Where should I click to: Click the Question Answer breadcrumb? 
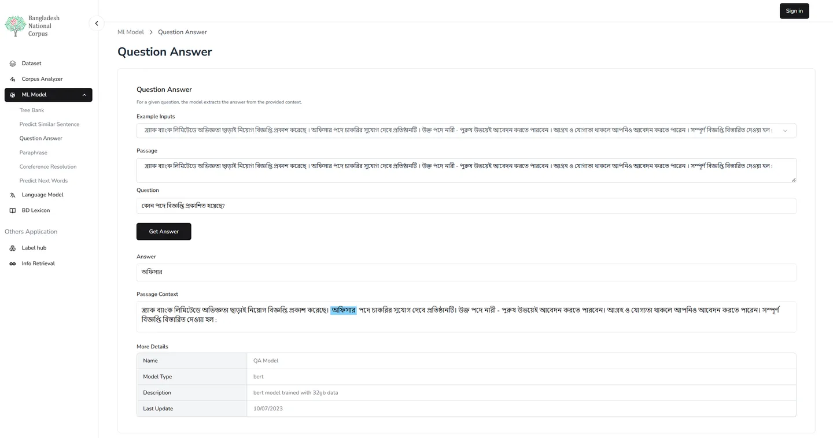pos(182,32)
